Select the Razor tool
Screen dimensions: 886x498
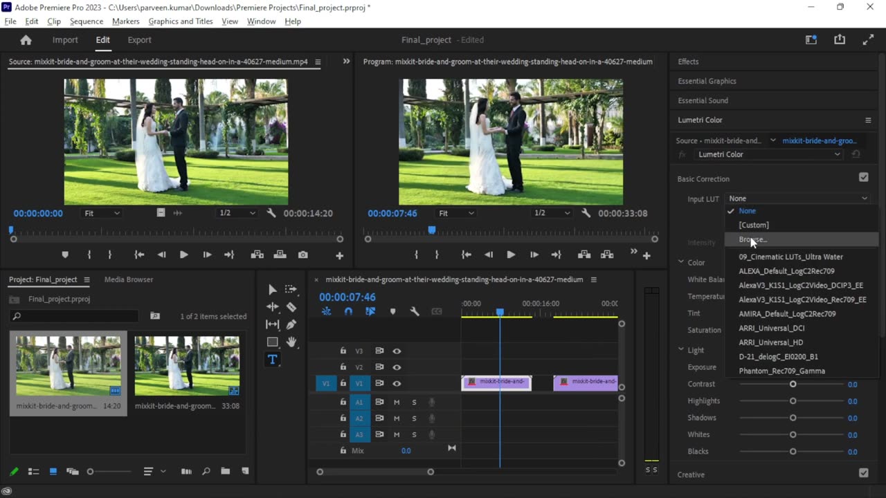coord(291,307)
